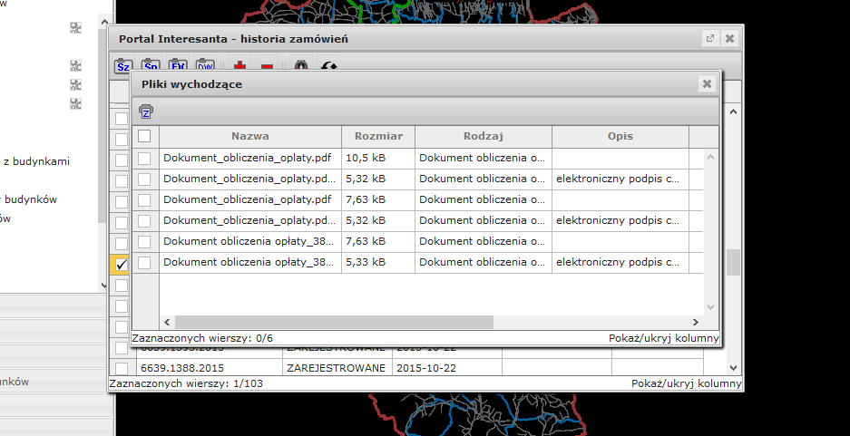Select the 2015-10-22 date of order 6639.1388.2015
Viewport: 850px width, 436px height.
[446, 368]
